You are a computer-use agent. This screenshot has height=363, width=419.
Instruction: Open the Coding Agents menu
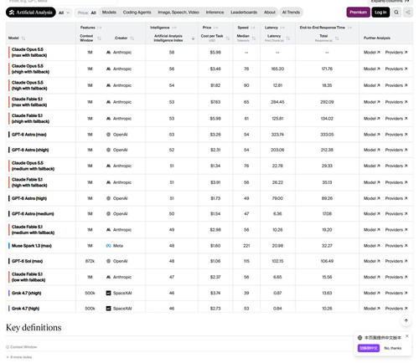click(x=137, y=13)
